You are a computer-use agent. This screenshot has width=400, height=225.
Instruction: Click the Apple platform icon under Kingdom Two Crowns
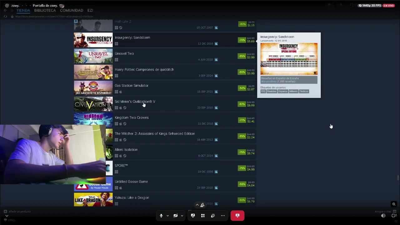pyautogui.click(x=121, y=124)
